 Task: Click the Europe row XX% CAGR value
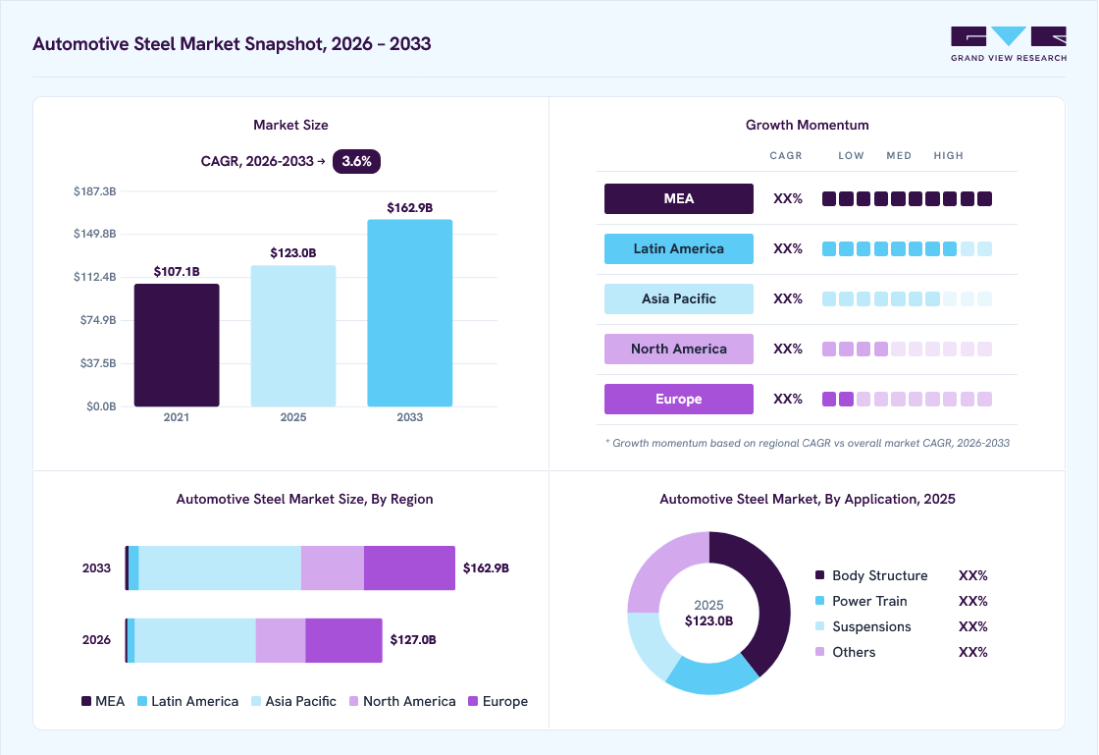(x=788, y=399)
